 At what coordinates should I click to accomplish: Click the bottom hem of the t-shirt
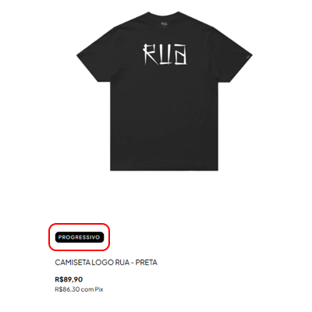click(164, 169)
